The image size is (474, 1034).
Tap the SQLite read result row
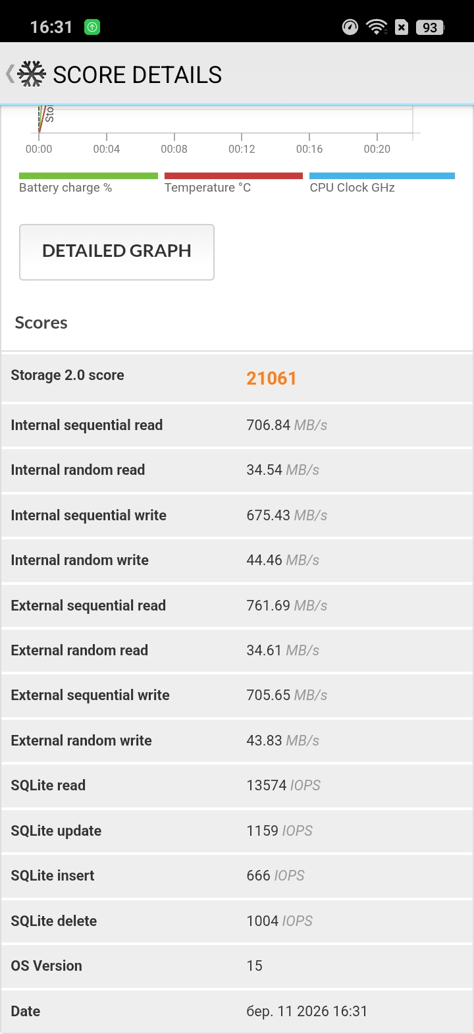[237, 785]
